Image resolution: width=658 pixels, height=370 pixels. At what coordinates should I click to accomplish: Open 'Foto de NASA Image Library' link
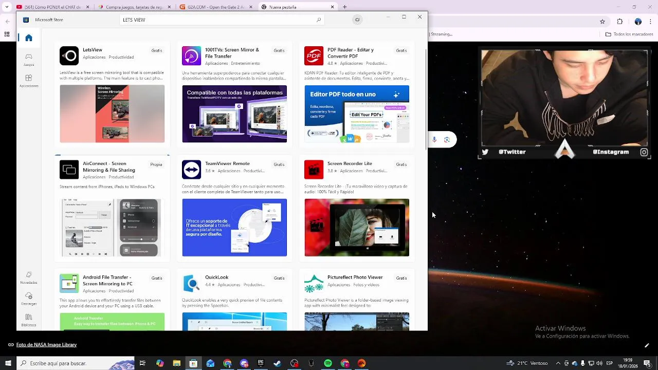click(46, 345)
